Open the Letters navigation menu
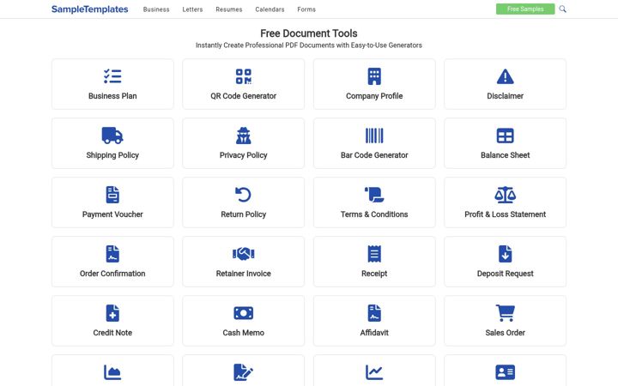618x386 pixels. [x=192, y=9]
